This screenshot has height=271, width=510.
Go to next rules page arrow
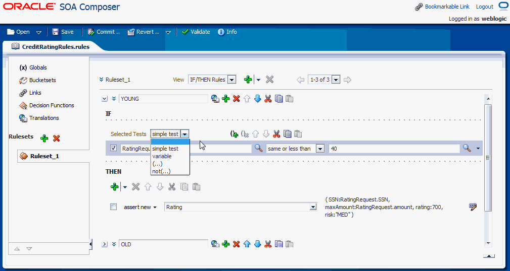347,80
